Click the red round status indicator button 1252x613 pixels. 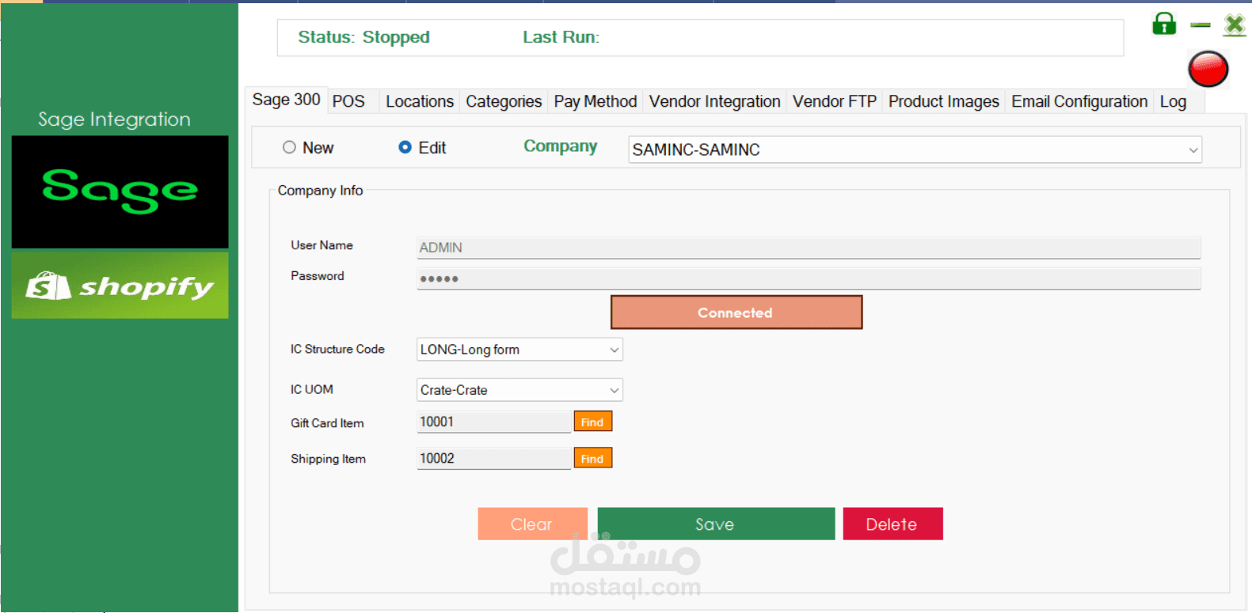1208,69
